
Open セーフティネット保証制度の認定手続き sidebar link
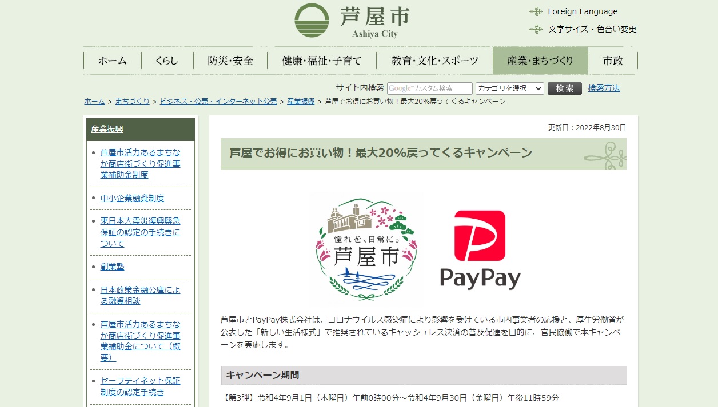141,386
